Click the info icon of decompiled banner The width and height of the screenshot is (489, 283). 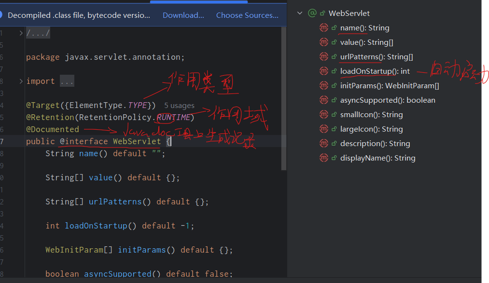[0, 15]
